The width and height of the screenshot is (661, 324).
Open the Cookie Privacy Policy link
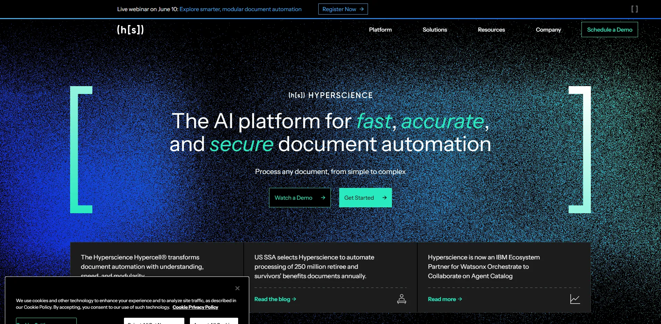(x=195, y=307)
